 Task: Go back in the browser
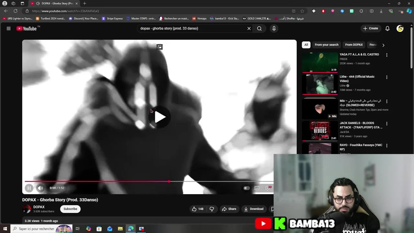[x=6, y=11]
